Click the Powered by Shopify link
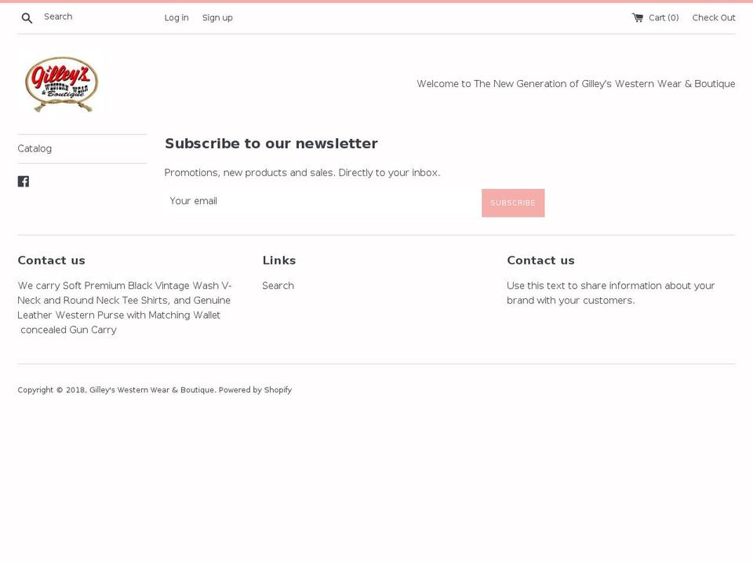Image resolution: width=753 pixels, height=565 pixels. 255,390
